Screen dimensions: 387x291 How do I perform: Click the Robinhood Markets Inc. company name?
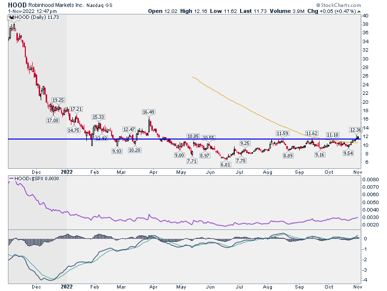(56, 5)
